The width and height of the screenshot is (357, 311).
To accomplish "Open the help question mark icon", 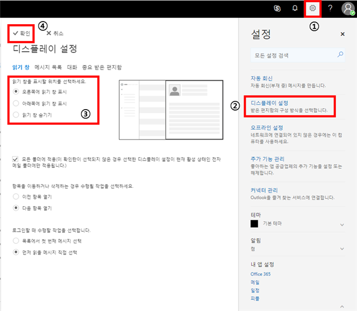I will click(x=330, y=8).
